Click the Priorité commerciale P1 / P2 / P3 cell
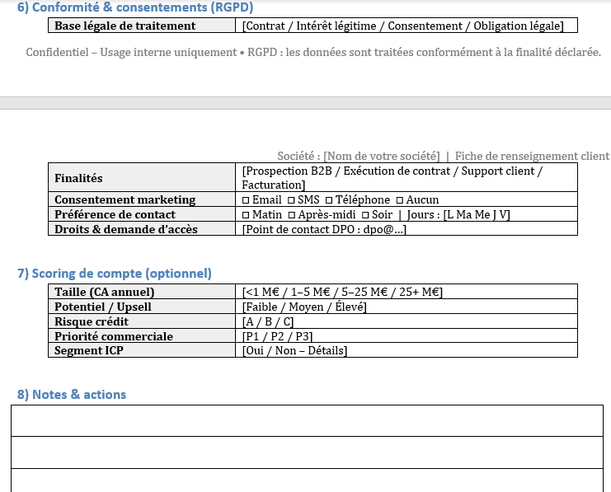 [x=277, y=337]
